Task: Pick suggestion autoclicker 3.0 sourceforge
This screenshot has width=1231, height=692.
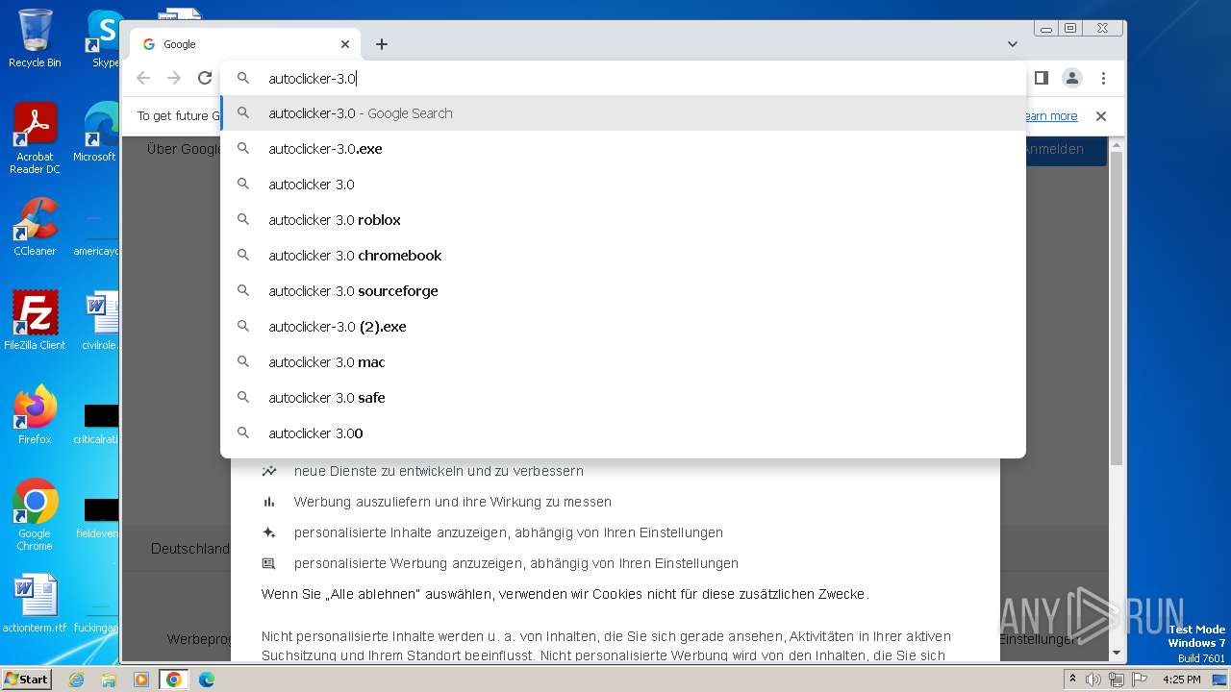Action: click(623, 291)
